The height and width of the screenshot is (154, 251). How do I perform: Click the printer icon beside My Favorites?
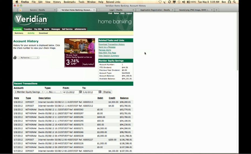[x=15, y=58]
